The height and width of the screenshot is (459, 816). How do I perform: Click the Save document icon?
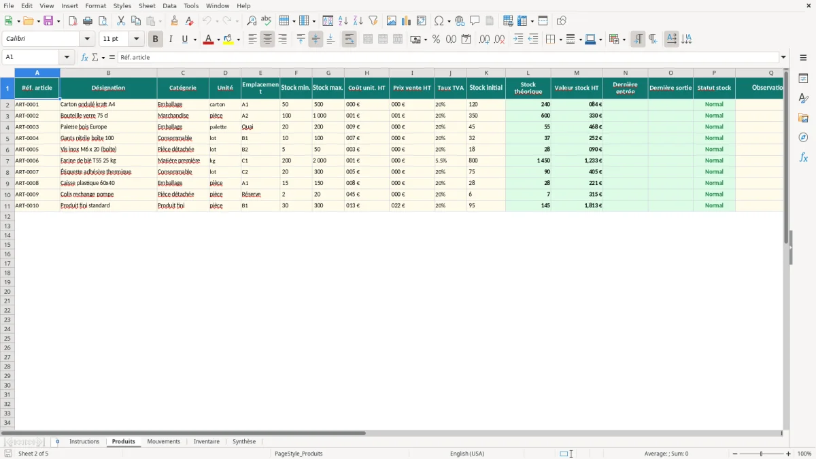tap(48, 21)
